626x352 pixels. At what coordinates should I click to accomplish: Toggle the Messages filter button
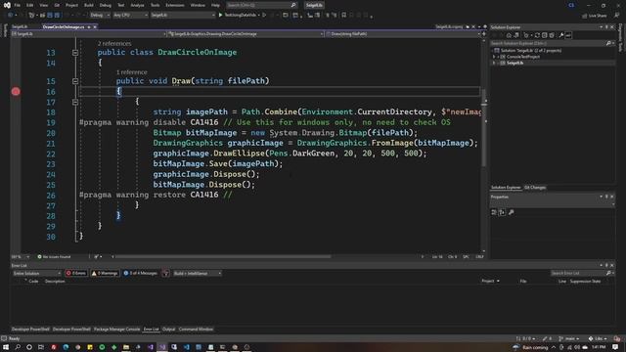(x=141, y=274)
